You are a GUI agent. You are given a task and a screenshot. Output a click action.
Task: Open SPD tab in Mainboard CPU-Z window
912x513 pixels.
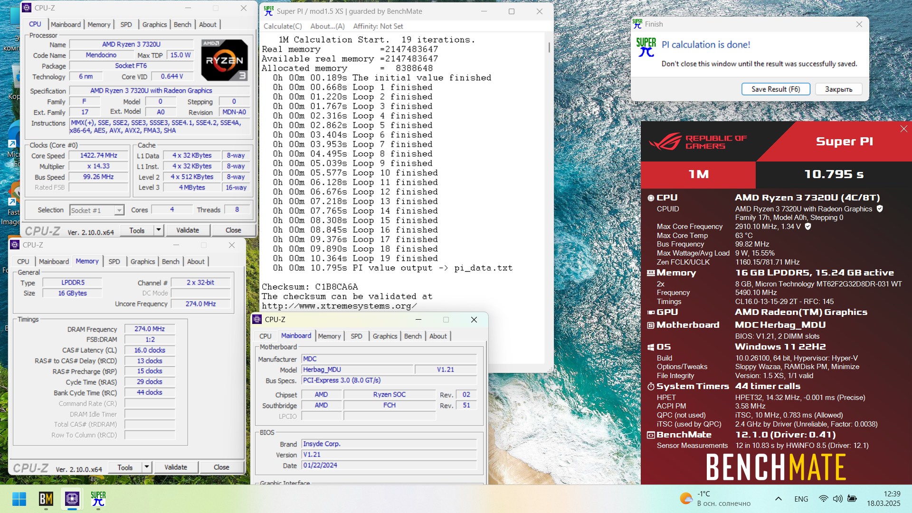(356, 336)
